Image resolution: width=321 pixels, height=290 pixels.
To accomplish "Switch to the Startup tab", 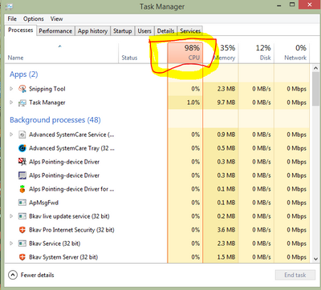I will coord(123,31).
